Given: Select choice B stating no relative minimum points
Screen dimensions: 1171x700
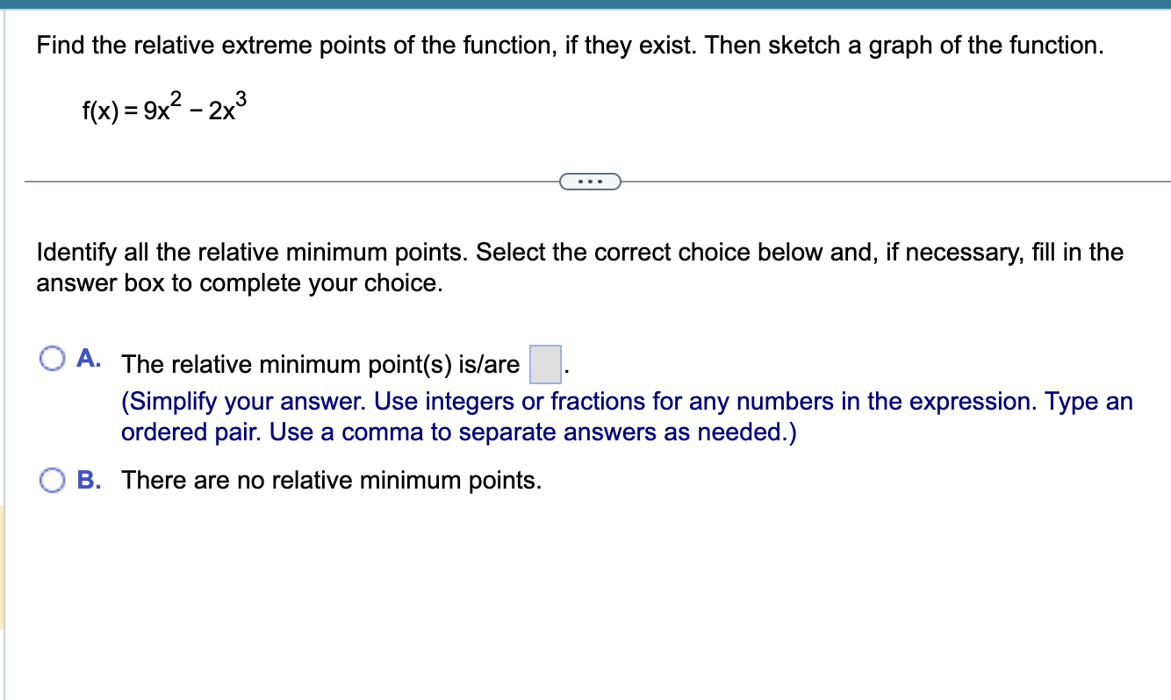Looking at the screenshot, I should [x=54, y=479].
